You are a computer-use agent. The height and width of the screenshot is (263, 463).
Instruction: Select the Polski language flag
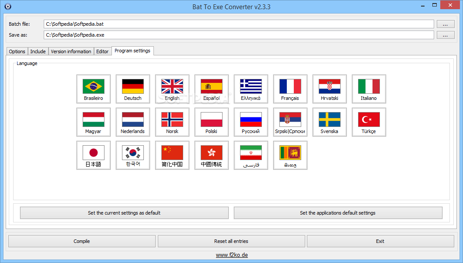(x=212, y=122)
